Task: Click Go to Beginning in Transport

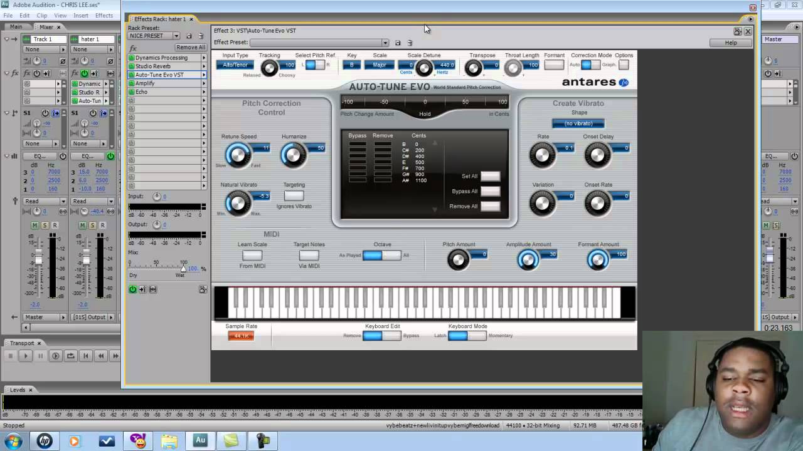Action: [85, 356]
